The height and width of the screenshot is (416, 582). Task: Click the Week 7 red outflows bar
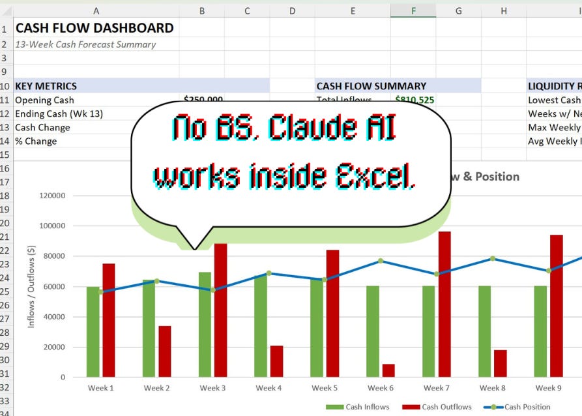[x=444, y=305]
